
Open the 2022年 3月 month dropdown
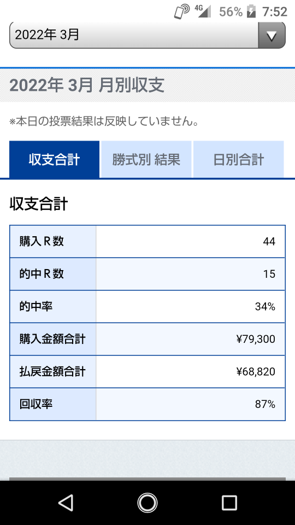click(147, 35)
